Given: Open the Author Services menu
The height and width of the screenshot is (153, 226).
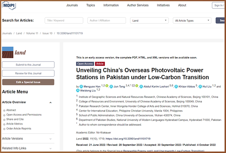Looking at the screenshot, I should point(138,5).
